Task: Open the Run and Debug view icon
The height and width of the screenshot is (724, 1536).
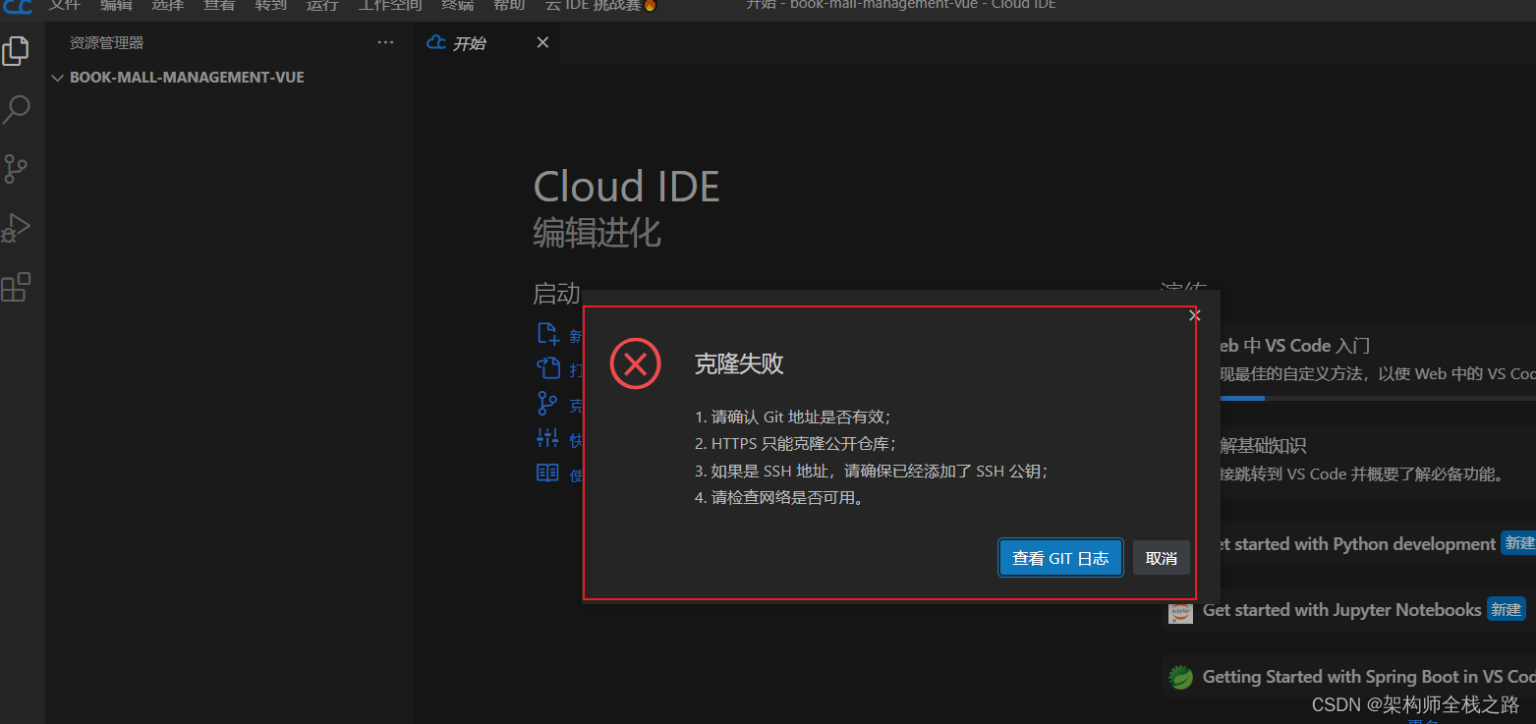Action: (x=16, y=228)
